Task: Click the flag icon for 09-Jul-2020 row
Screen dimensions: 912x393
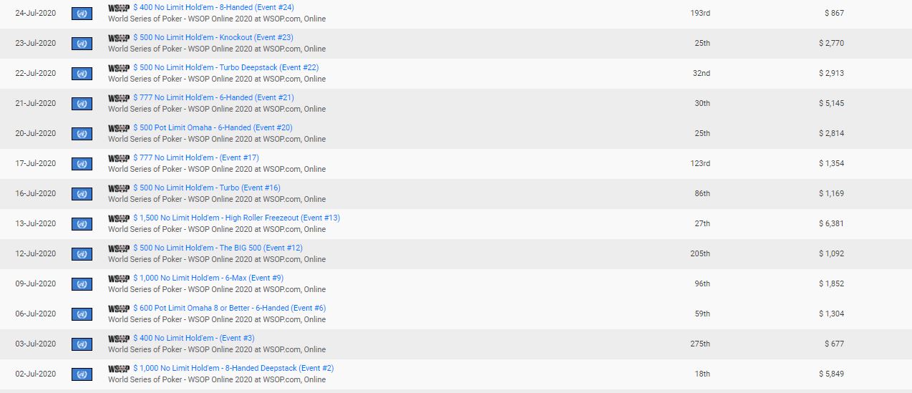Action: click(x=82, y=284)
